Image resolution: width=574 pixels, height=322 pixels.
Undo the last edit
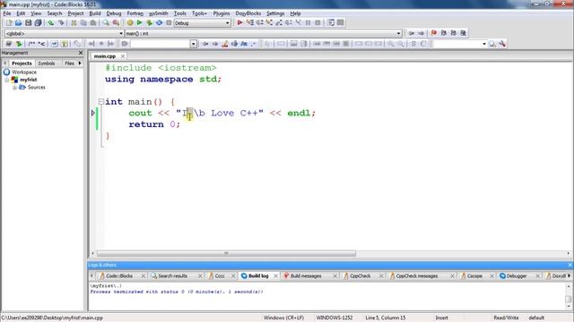(x=51, y=22)
